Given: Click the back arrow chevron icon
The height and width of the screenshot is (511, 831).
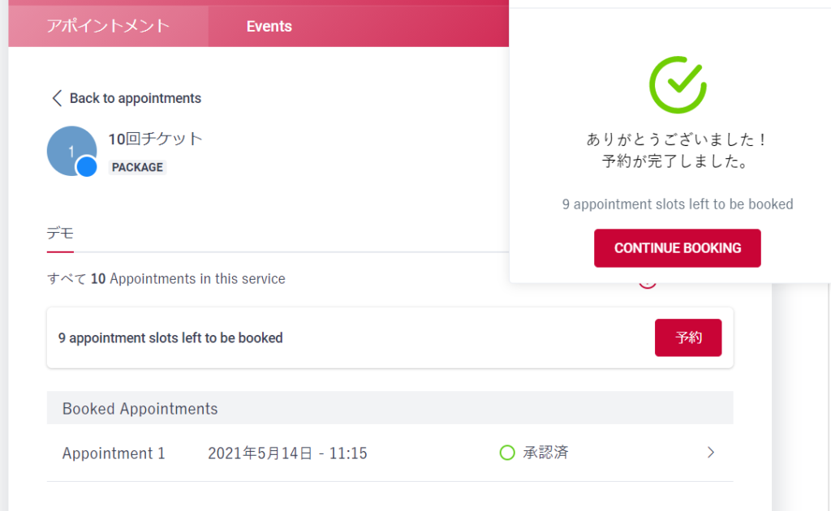Looking at the screenshot, I should pos(57,98).
